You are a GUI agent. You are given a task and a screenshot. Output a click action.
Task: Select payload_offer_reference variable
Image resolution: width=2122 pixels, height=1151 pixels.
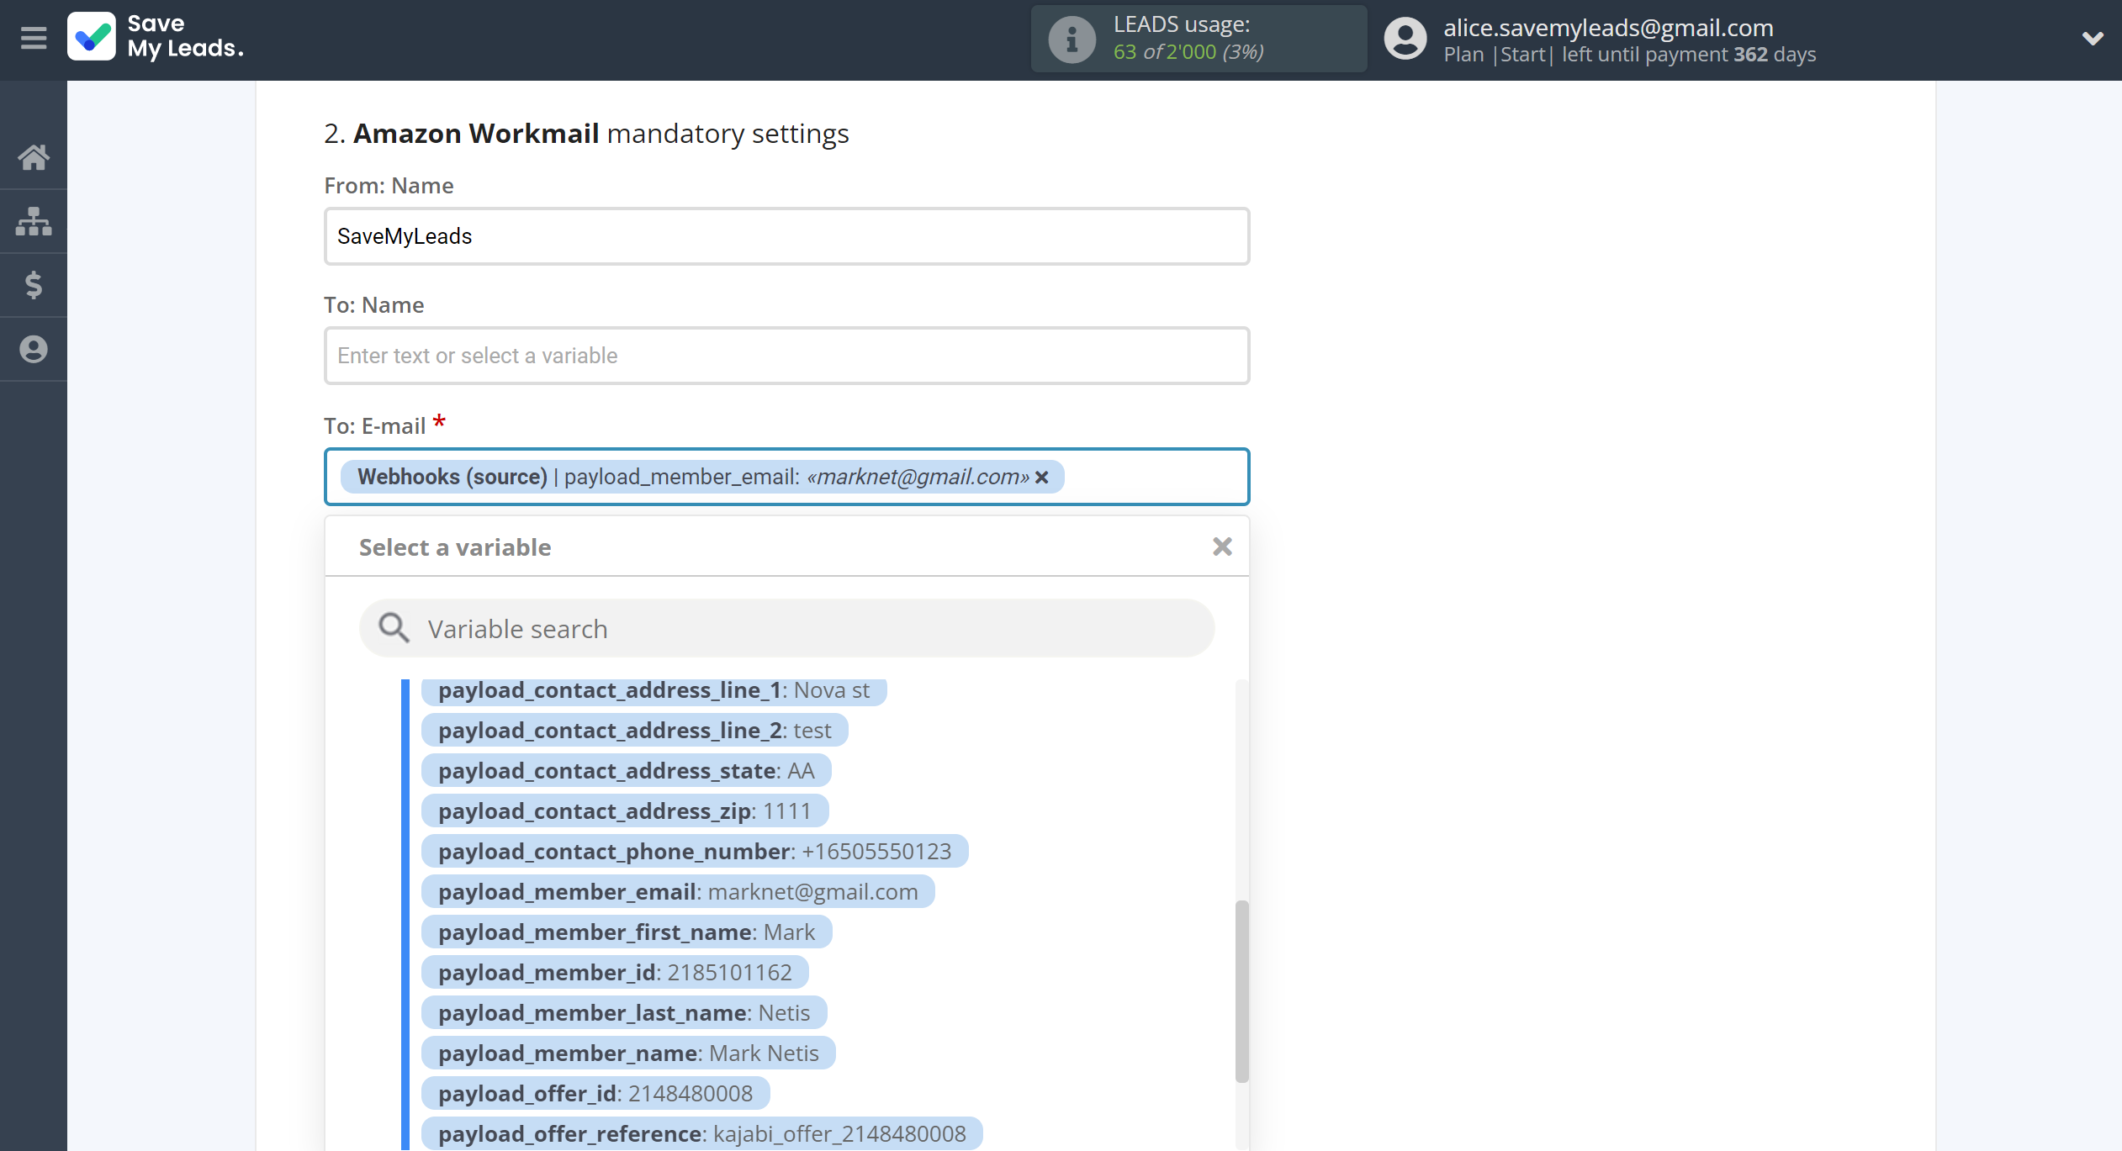701,1134
